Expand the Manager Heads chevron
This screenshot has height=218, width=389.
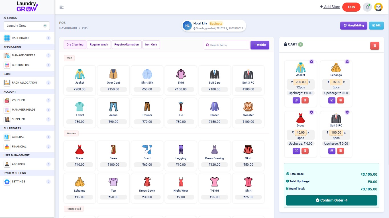[x=48, y=110]
